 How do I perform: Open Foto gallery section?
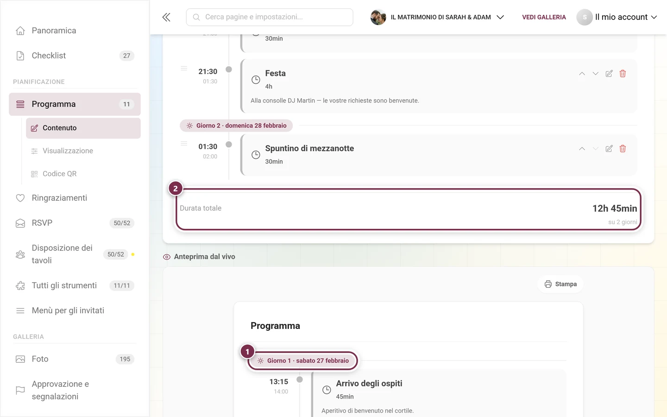(75, 359)
